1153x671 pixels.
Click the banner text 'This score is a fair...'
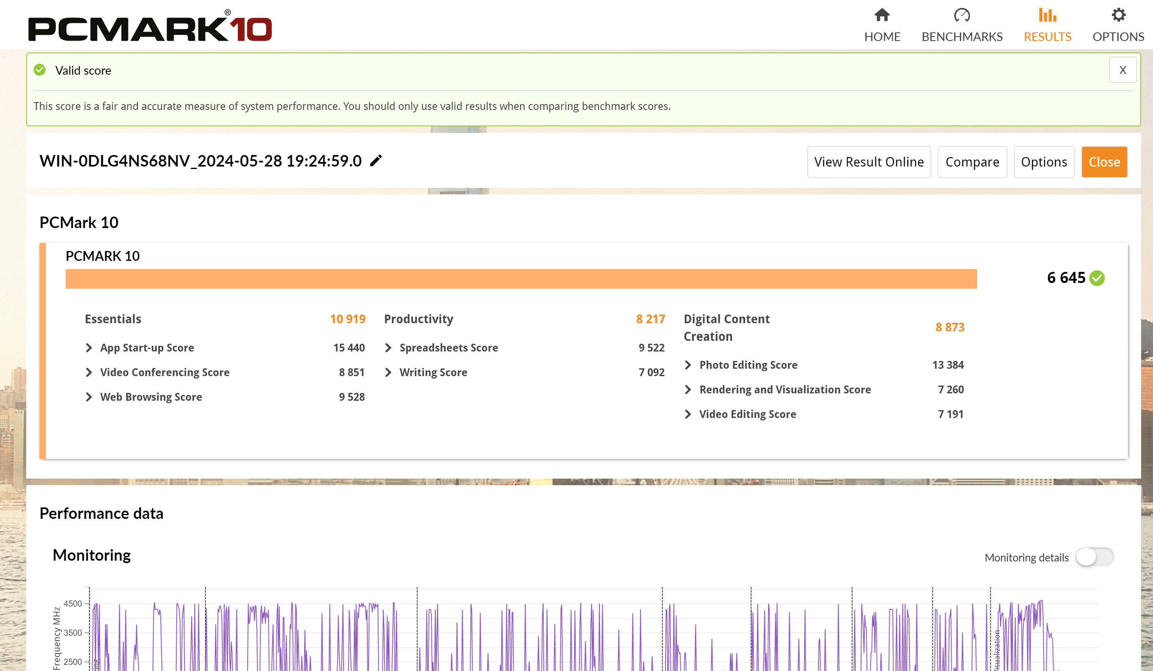point(352,106)
